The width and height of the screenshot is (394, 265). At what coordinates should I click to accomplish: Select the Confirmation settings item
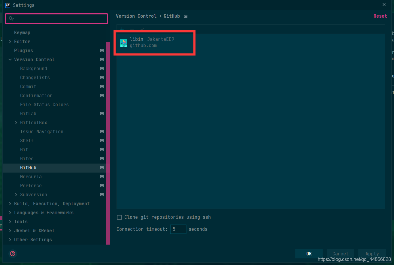(x=36, y=95)
